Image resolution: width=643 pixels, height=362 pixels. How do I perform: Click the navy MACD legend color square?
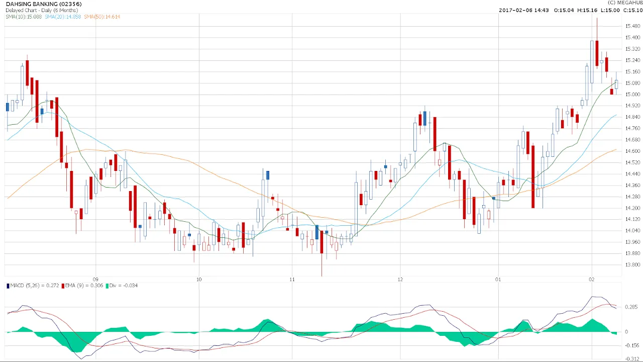[x=8, y=286]
